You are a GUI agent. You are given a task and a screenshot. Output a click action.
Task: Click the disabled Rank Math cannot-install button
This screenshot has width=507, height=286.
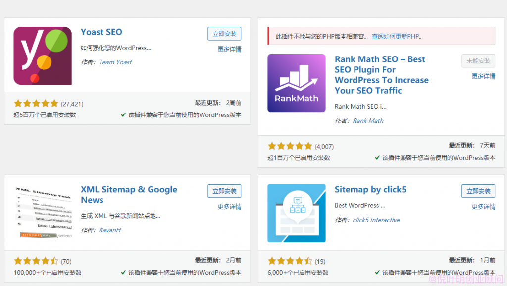coord(478,61)
